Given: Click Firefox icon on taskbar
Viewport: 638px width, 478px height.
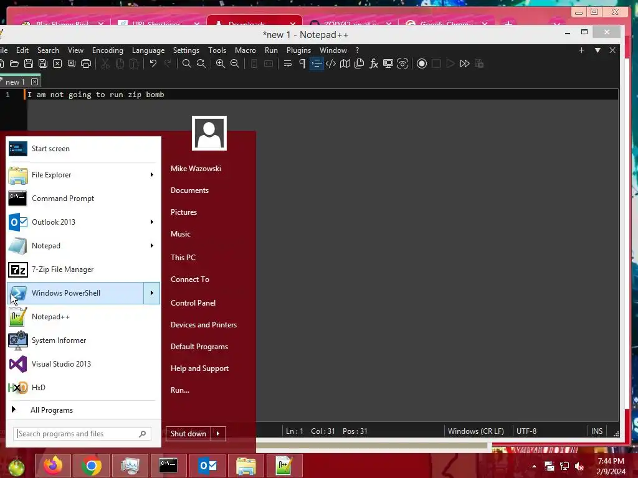Looking at the screenshot, I should point(54,466).
